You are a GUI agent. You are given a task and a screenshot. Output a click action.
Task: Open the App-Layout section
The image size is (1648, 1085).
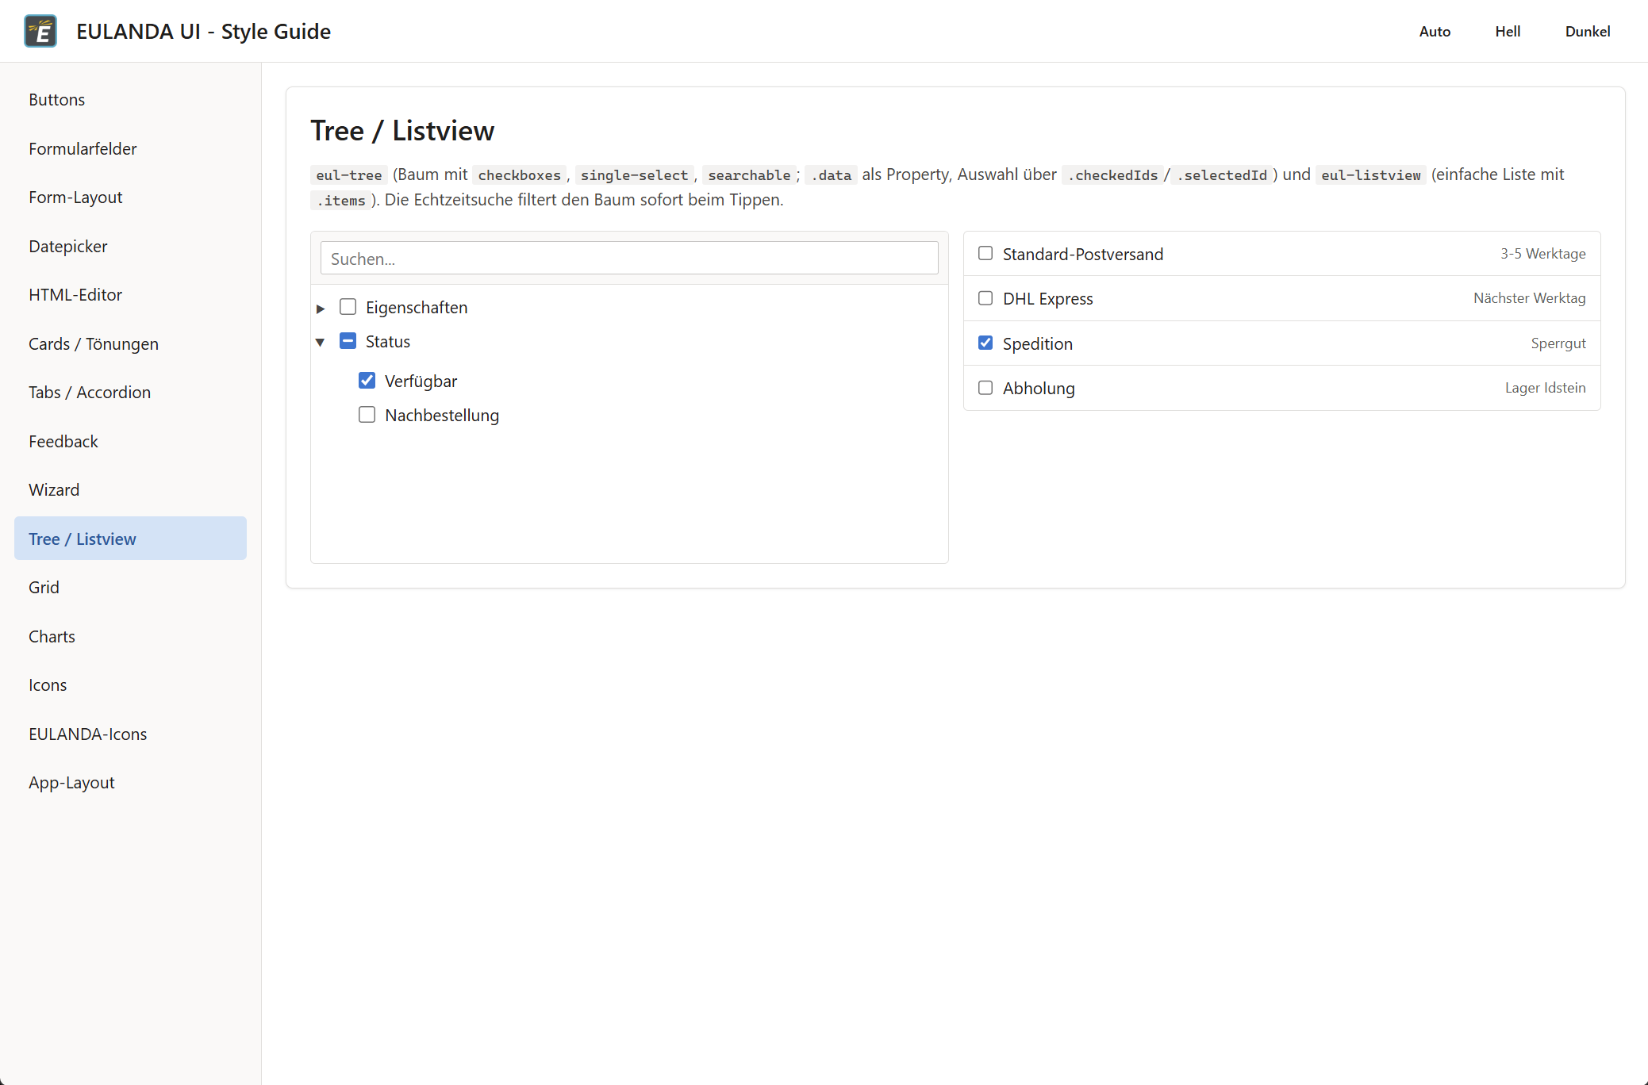130,783
